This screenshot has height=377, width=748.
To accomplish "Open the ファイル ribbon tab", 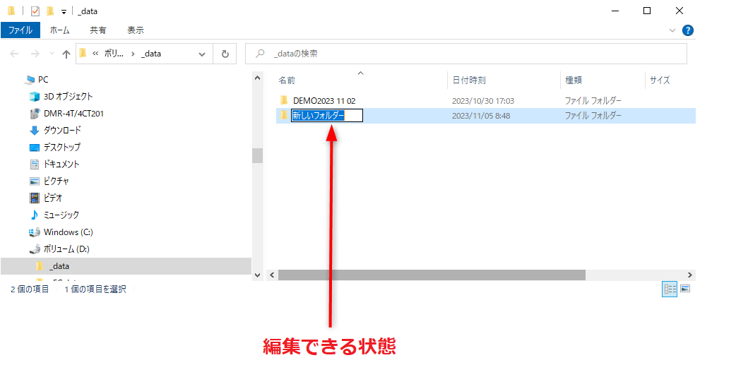I will tap(20, 30).
